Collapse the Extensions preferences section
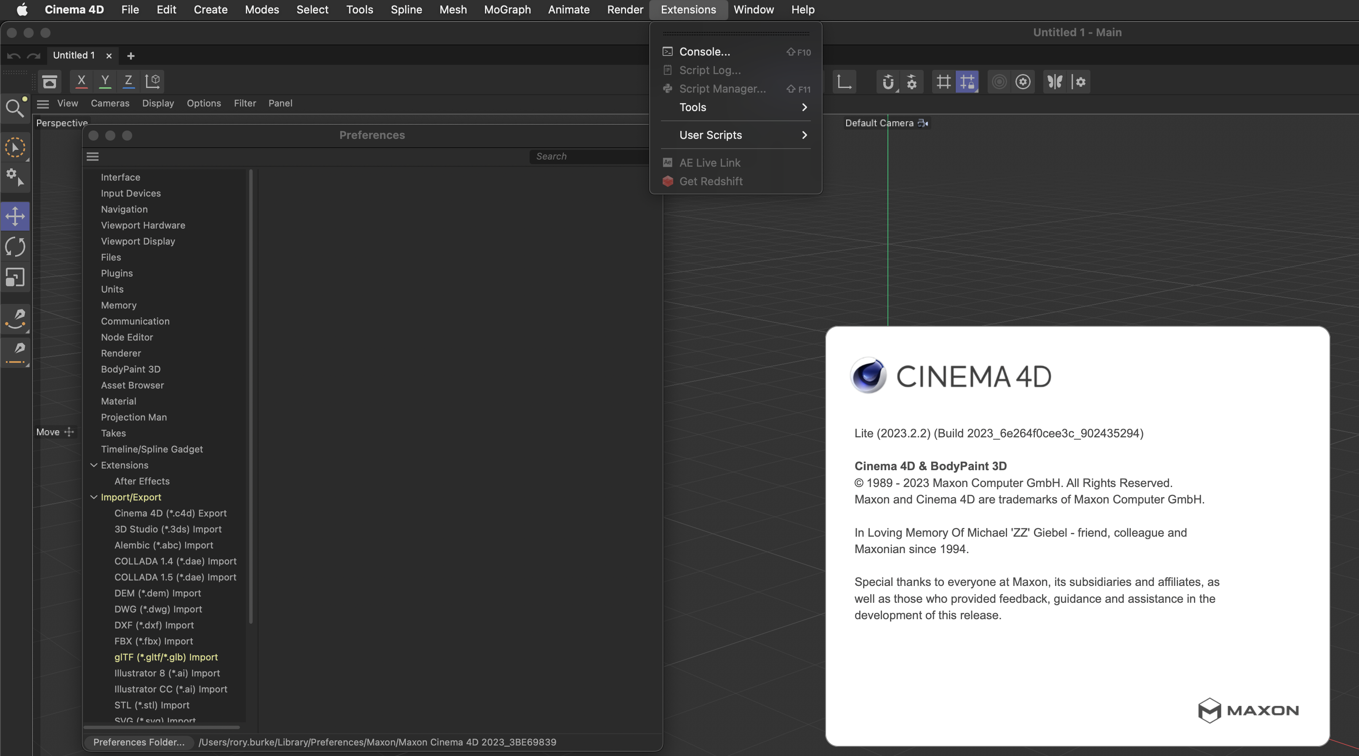The width and height of the screenshot is (1359, 756). 94,465
